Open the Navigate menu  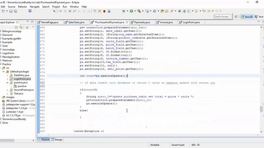tap(35, 7)
